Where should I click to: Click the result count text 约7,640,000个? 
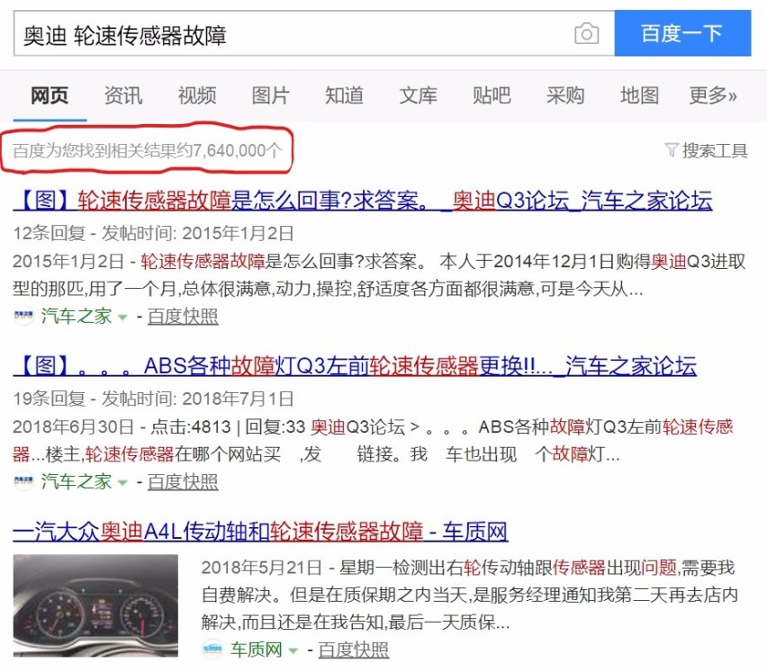click(x=230, y=150)
